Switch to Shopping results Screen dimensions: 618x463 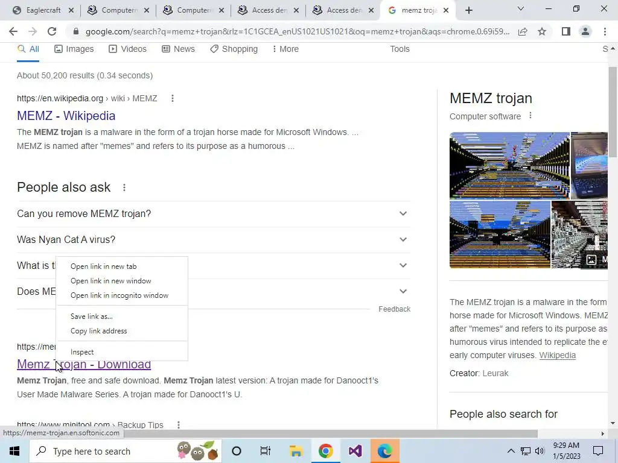[x=234, y=49]
